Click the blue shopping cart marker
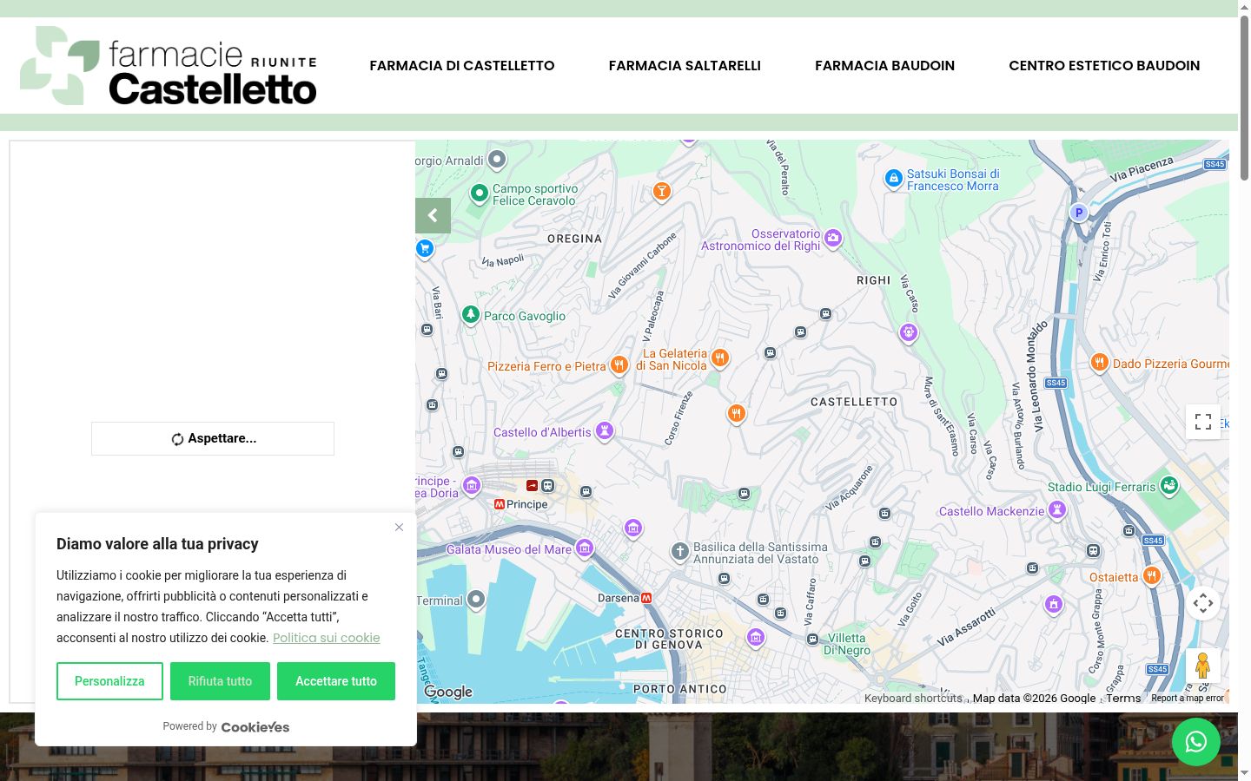This screenshot has width=1251, height=781. [x=425, y=249]
